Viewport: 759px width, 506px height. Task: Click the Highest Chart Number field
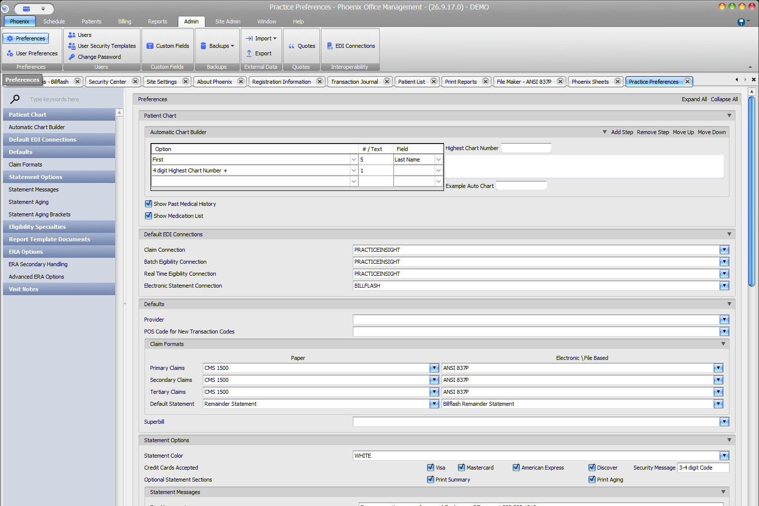(526, 148)
